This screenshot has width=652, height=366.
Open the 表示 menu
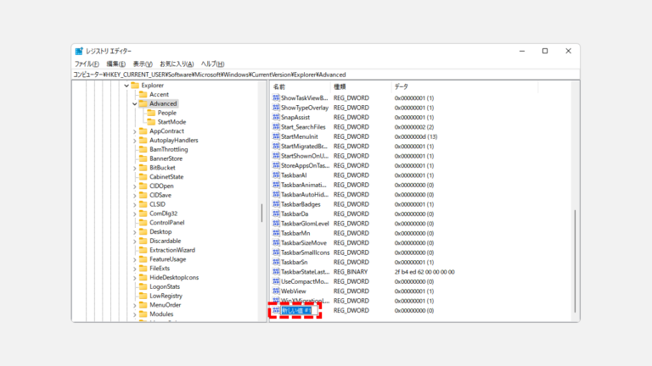coord(142,64)
